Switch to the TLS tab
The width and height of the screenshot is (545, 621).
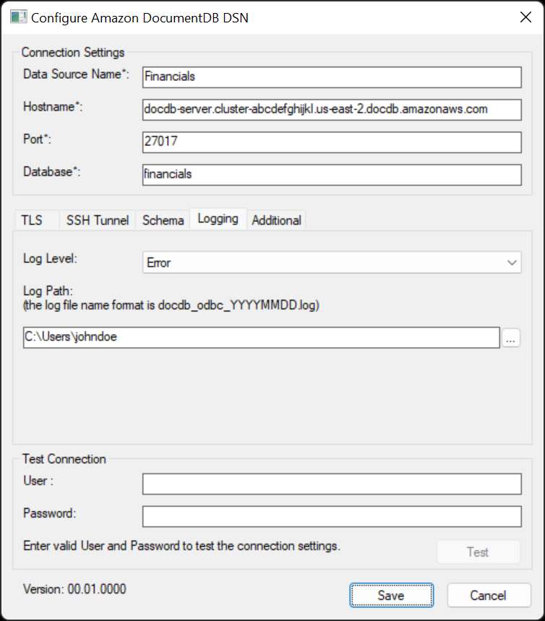(32, 220)
